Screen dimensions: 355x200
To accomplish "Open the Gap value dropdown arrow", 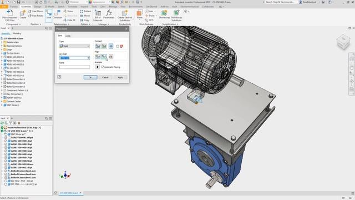I will [x=88, y=58].
